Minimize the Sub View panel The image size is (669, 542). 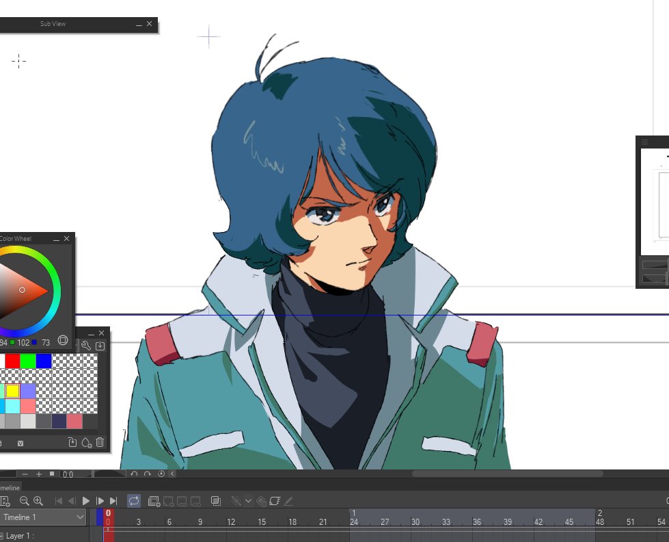[x=139, y=25]
